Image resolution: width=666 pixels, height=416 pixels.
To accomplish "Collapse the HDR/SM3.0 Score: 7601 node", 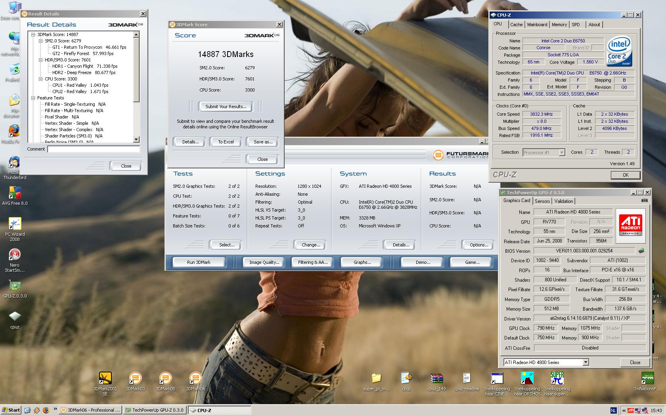I will (41, 60).
